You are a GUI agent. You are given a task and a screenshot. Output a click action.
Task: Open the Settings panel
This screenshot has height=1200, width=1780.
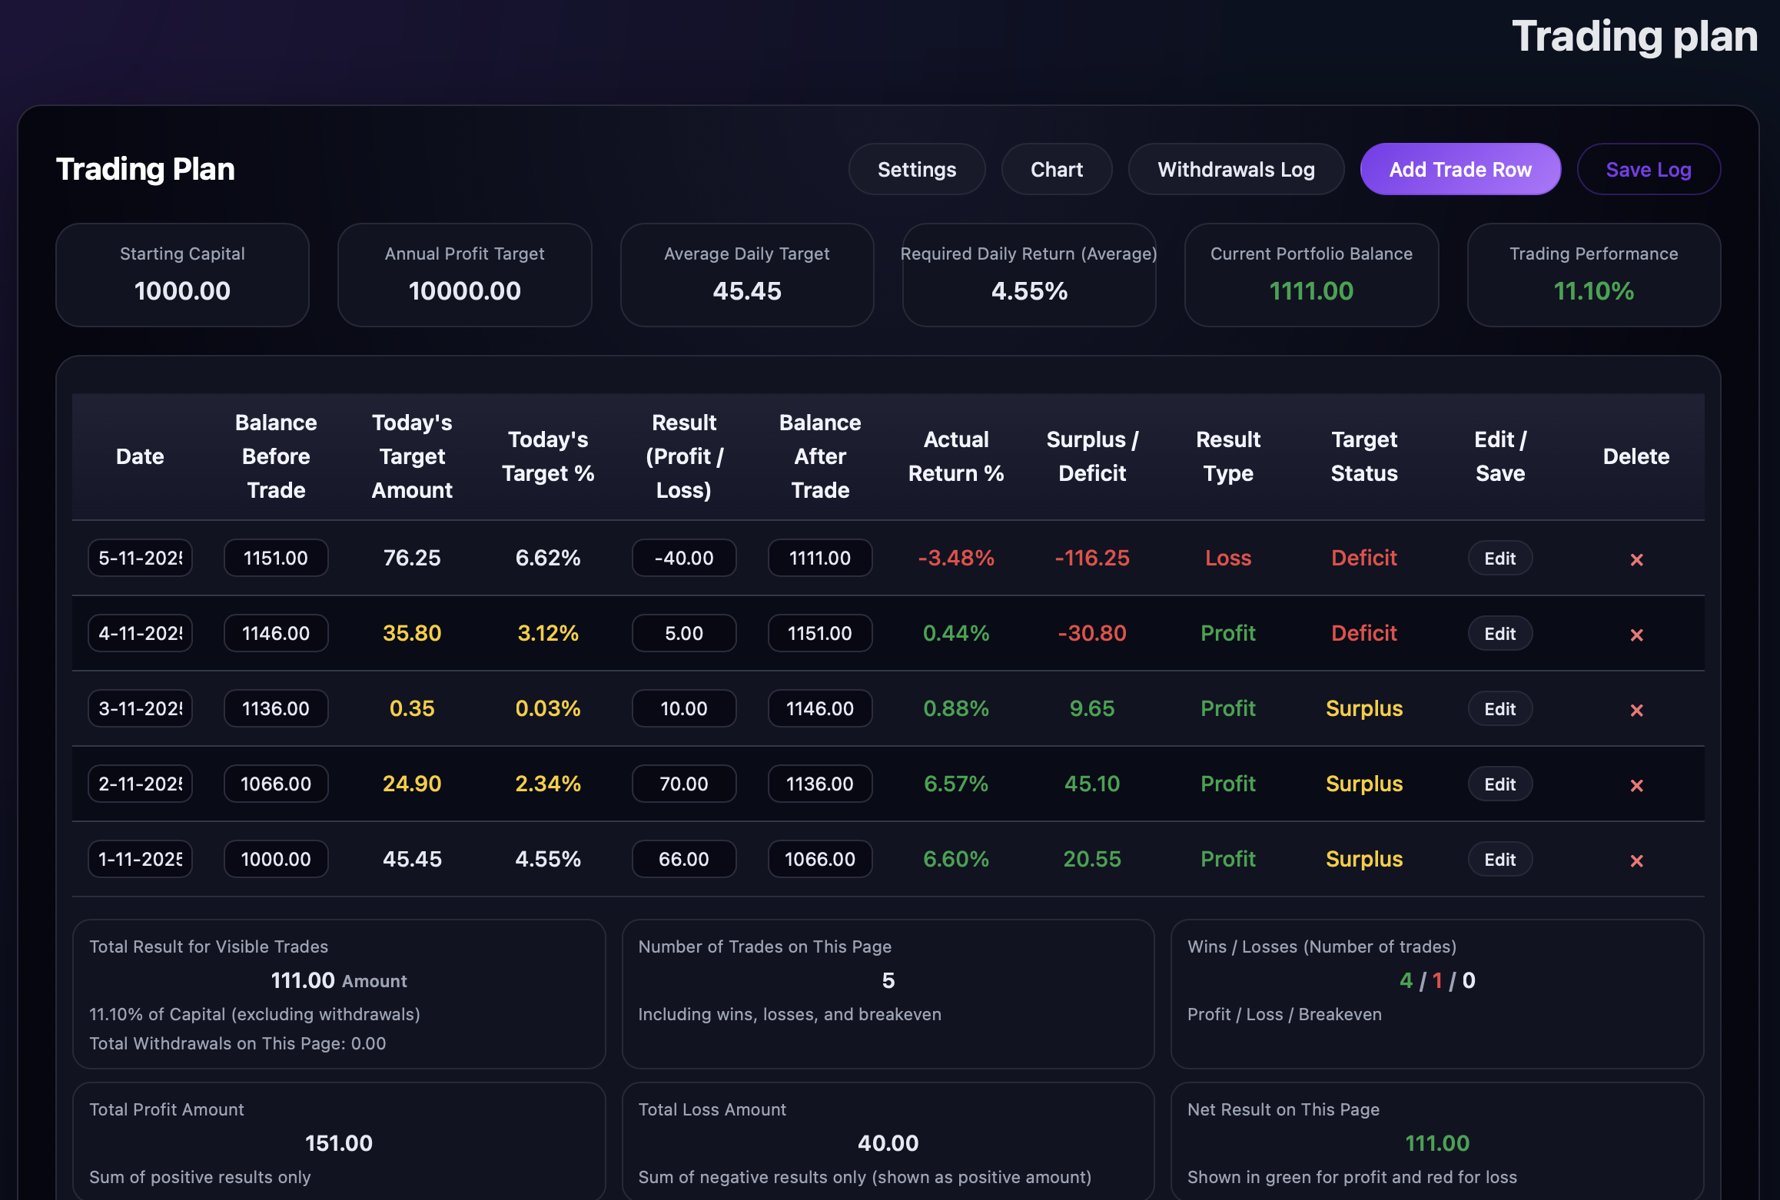point(916,169)
